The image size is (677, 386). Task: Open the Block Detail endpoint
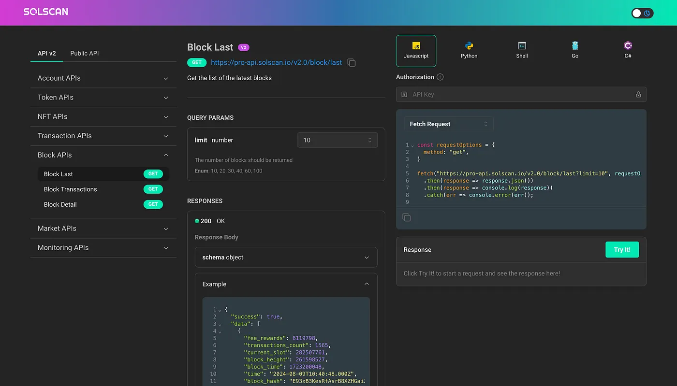(x=103, y=204)
